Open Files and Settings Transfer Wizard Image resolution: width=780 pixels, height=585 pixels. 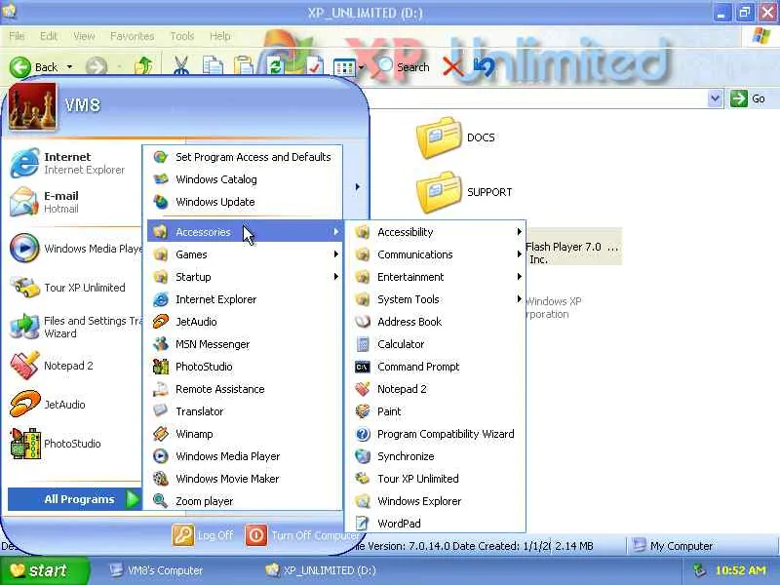tap(75, 327)
